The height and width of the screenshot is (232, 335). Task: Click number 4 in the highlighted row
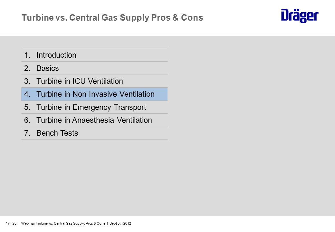coord(27,94)
